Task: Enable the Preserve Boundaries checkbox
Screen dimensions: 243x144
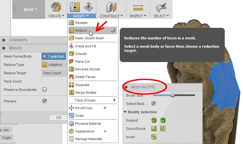Action: point(45,90)
